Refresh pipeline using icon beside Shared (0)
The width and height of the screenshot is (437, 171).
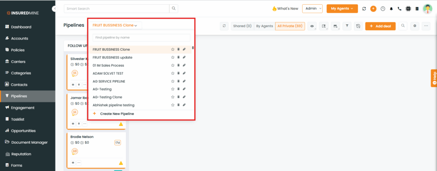pos(224,26)
